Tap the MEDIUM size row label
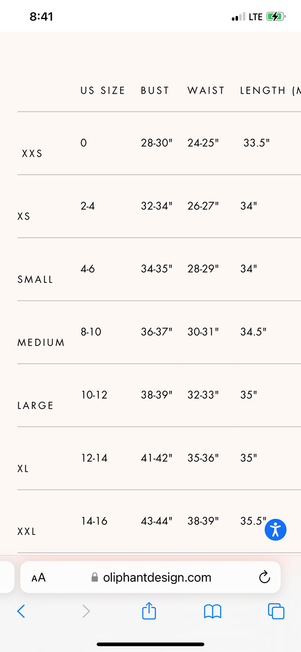This screenshot has width=301, height=652. click(x=41, y=343)
